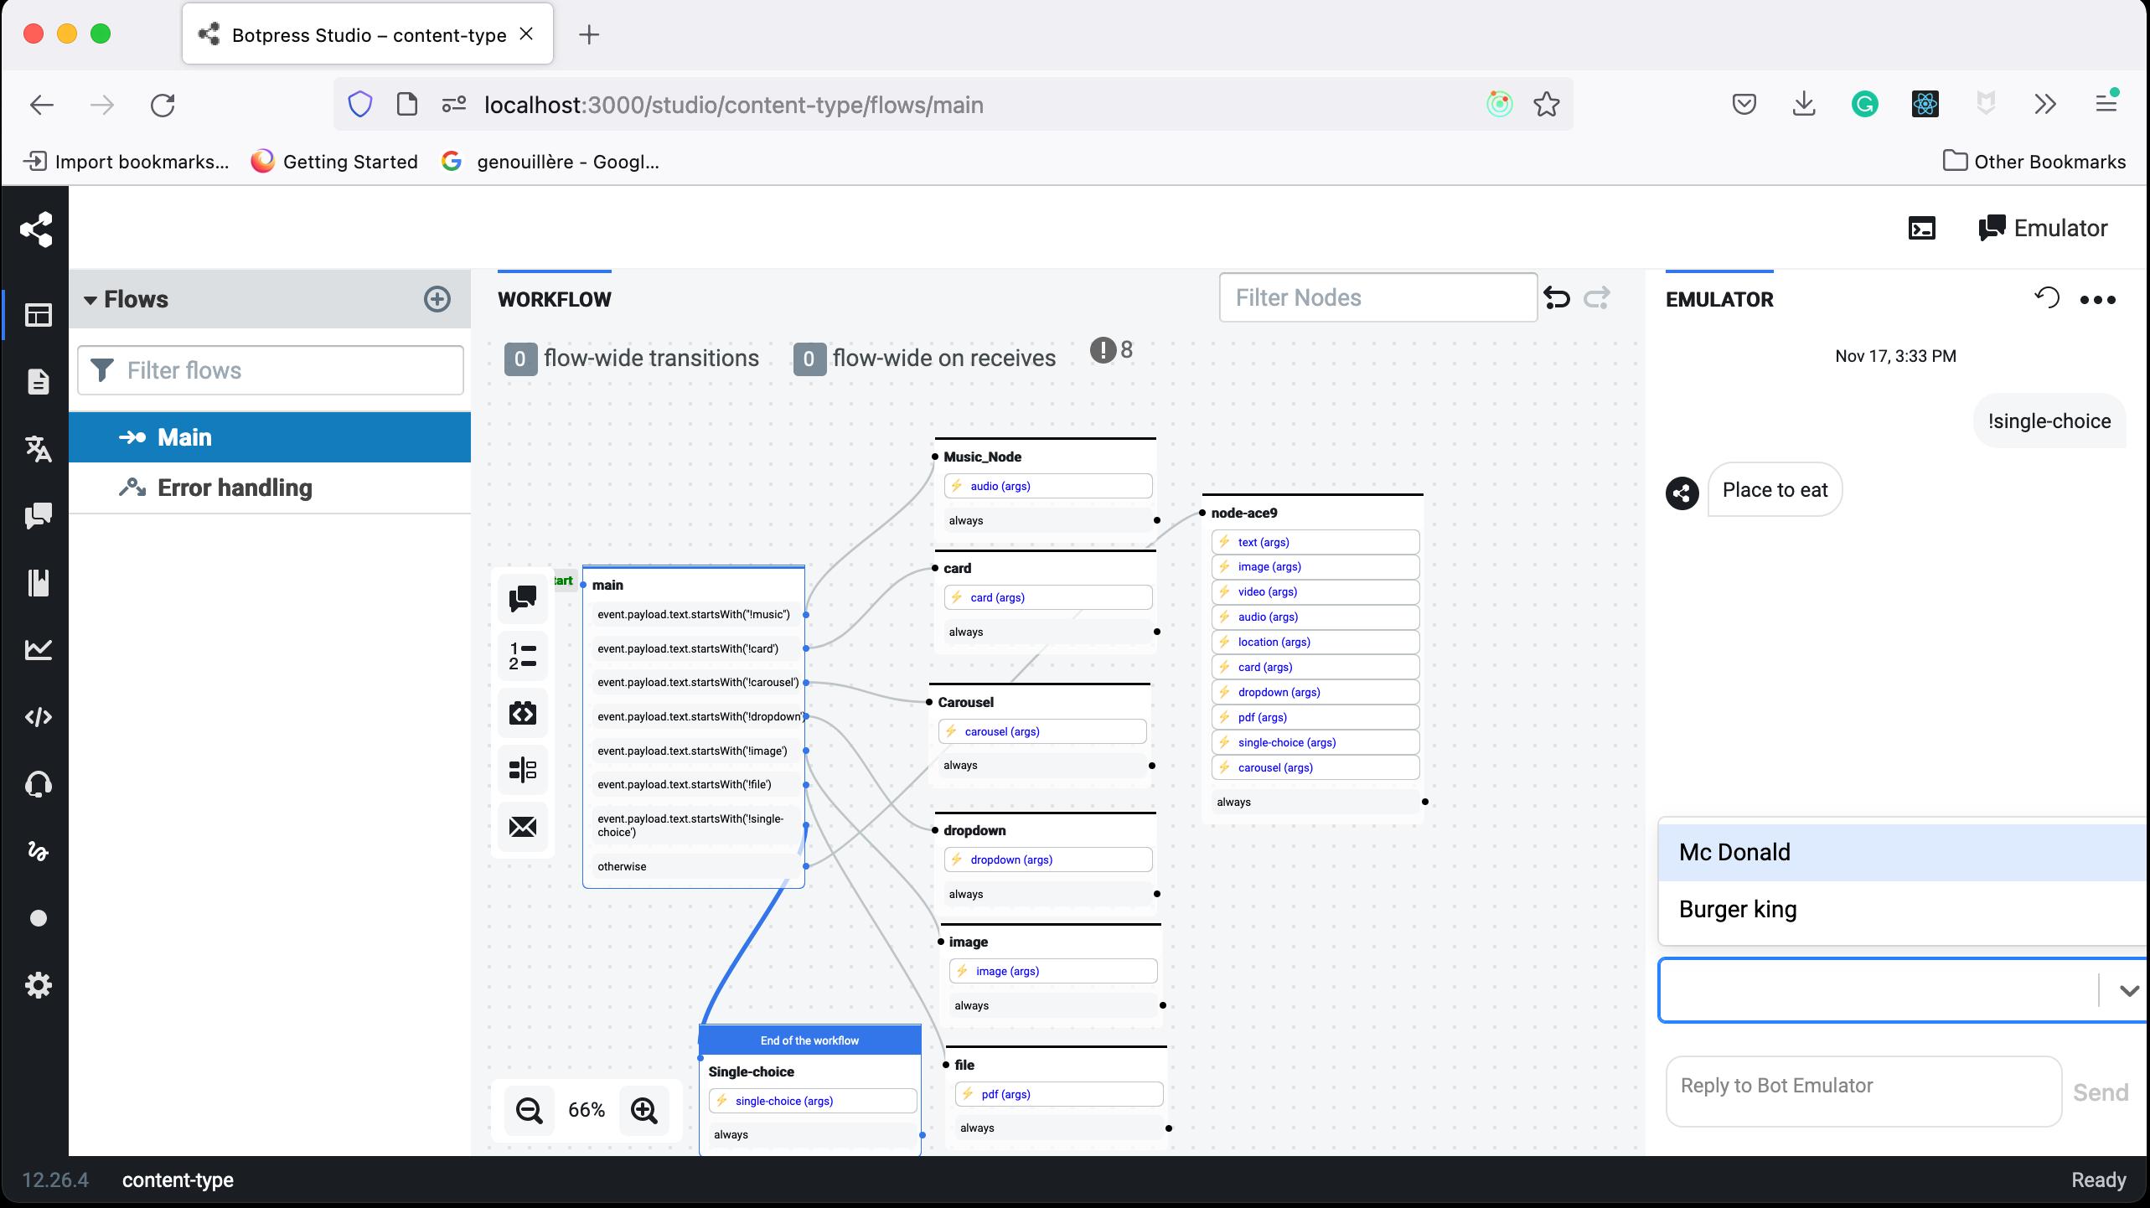This screenshot has width=2150, height=1208.
Task: Open the bottom panel terminal icon
Action: tap(1921, 228)
